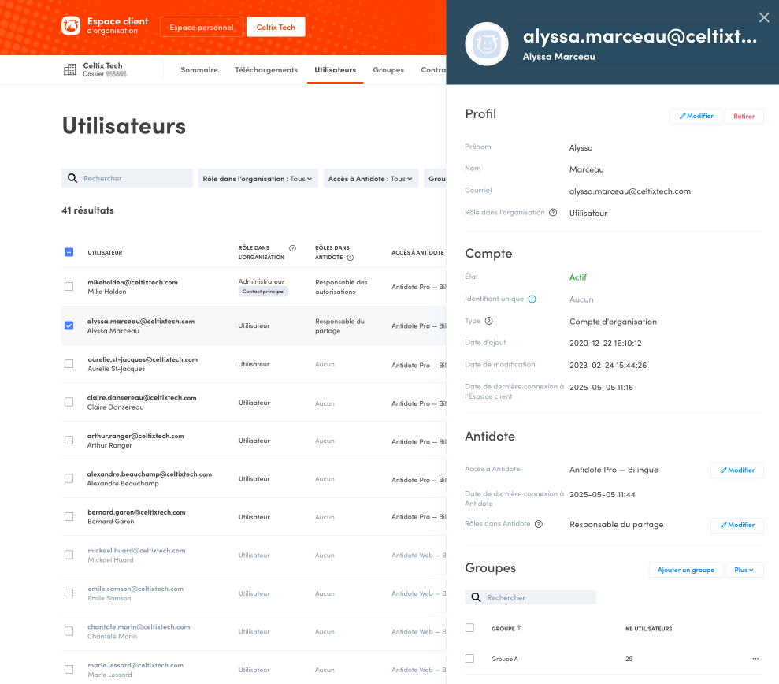Tick the Groupe A checkbox
The height and width of the screenshot is (684, 779).
pos(470,658)
